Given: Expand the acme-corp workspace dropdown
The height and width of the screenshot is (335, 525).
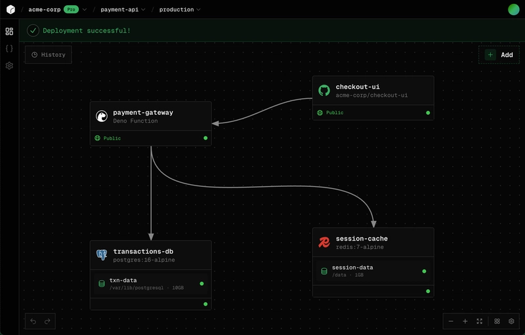Looking at the screenshot, I should click(x=85, y=10).
